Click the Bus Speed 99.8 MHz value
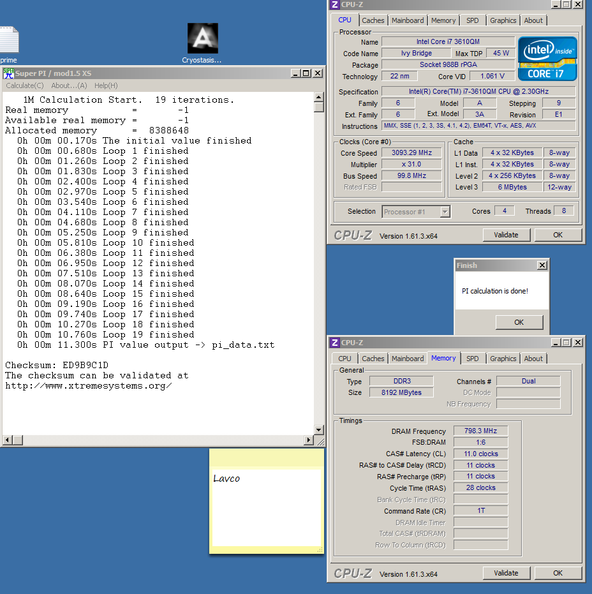Viewport: 592px width, 594px height. click(x=411, y=176)
